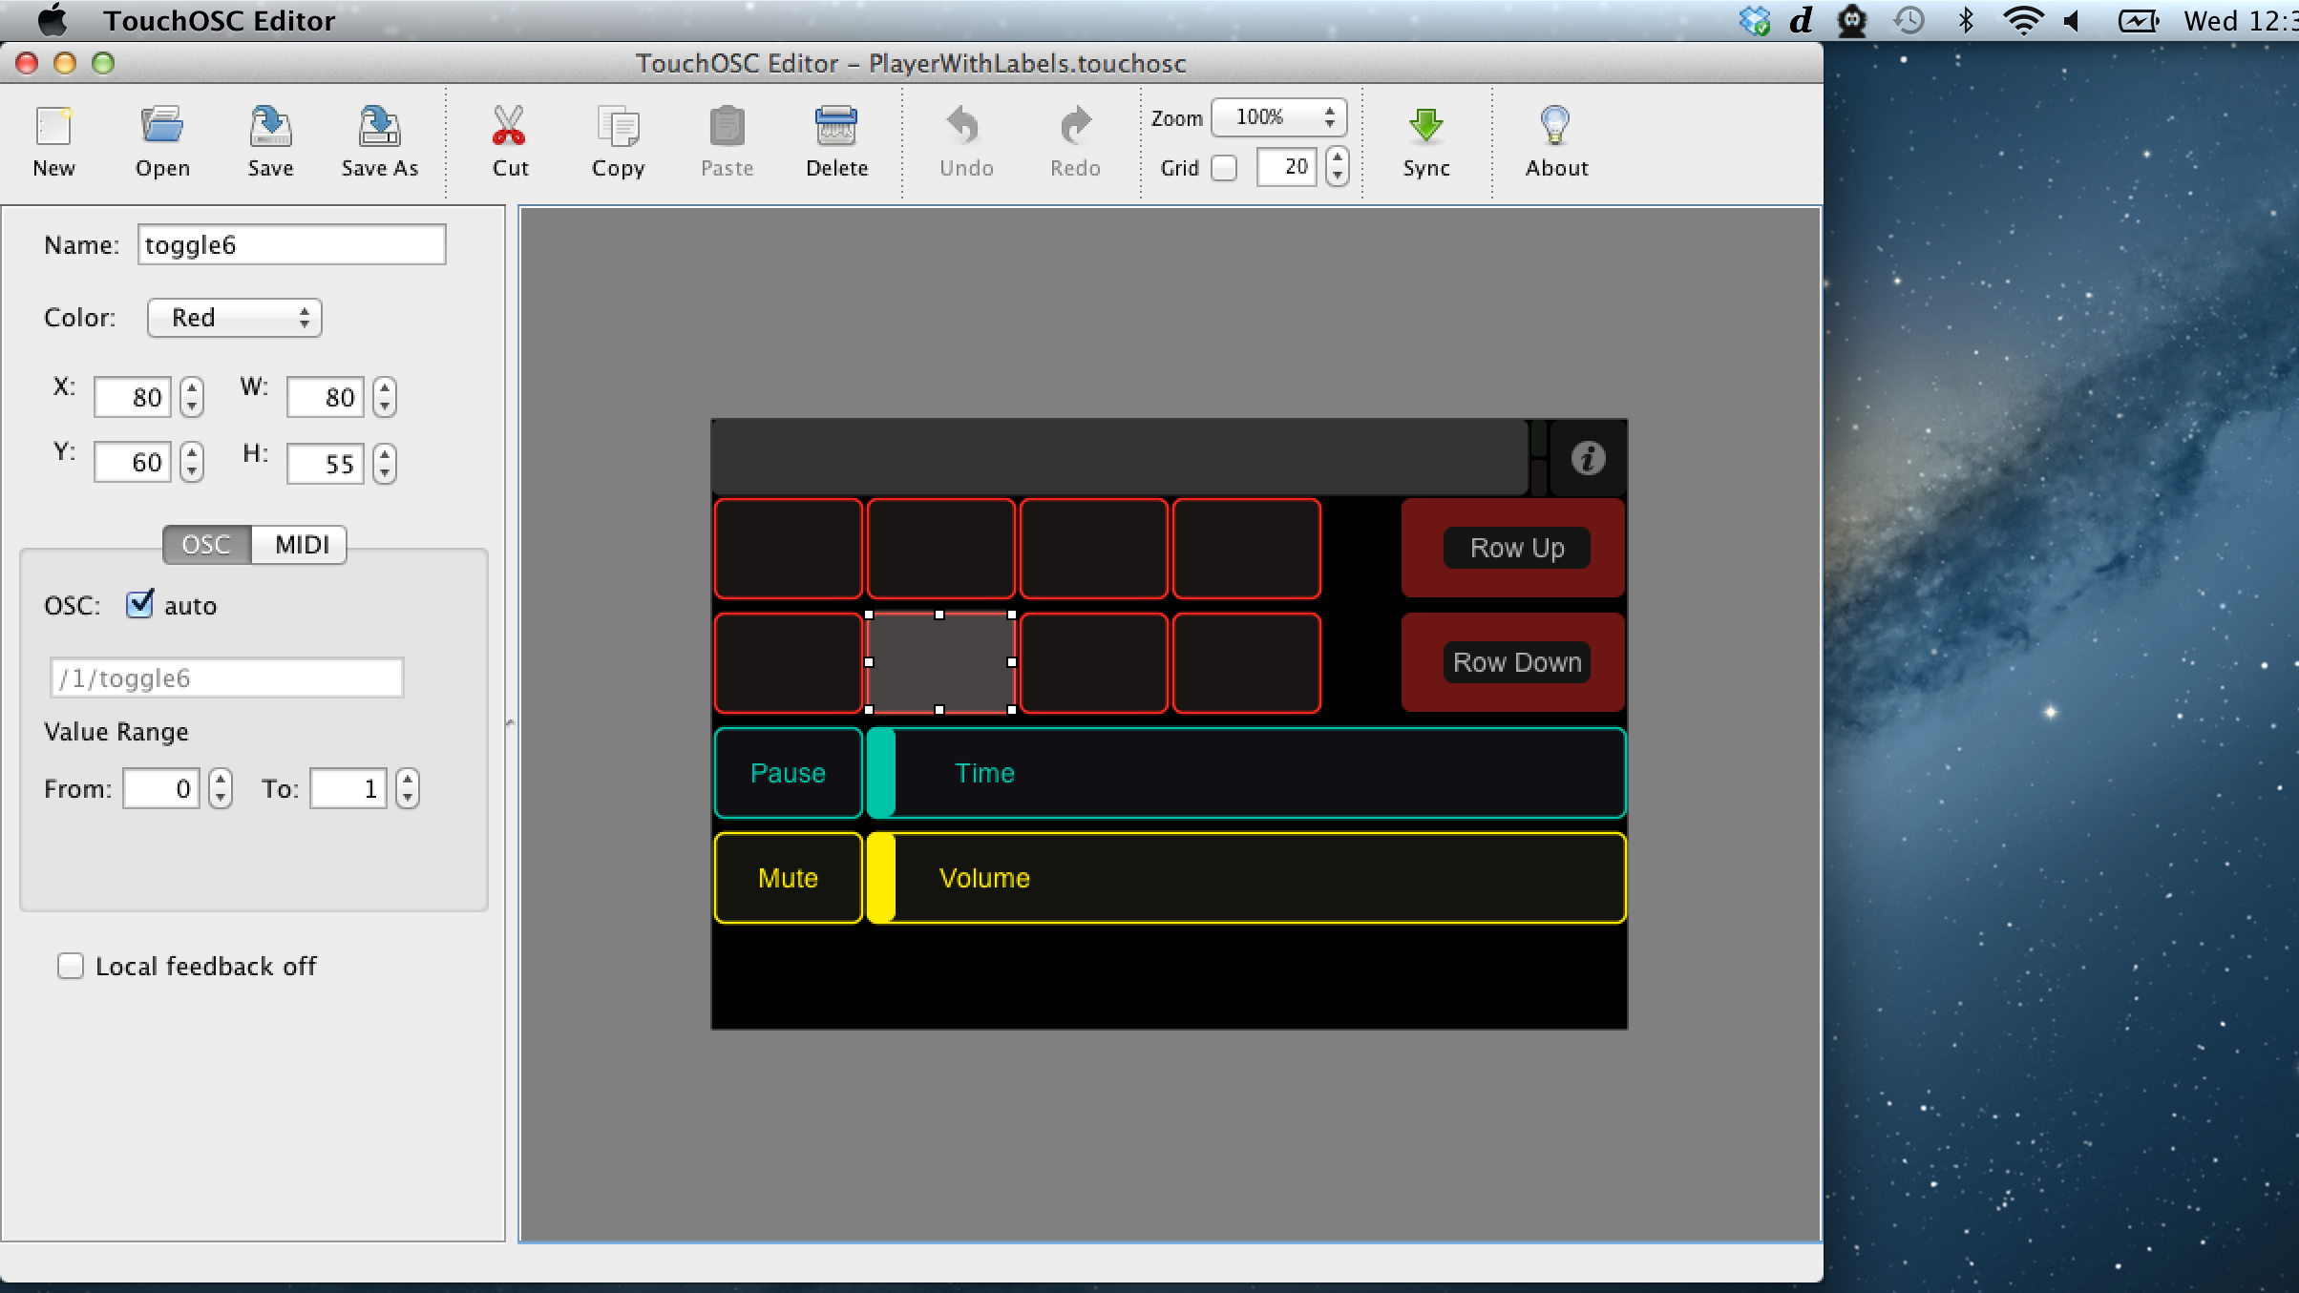Open the Apple menu

pyautogui.click(x=53, y=19)
